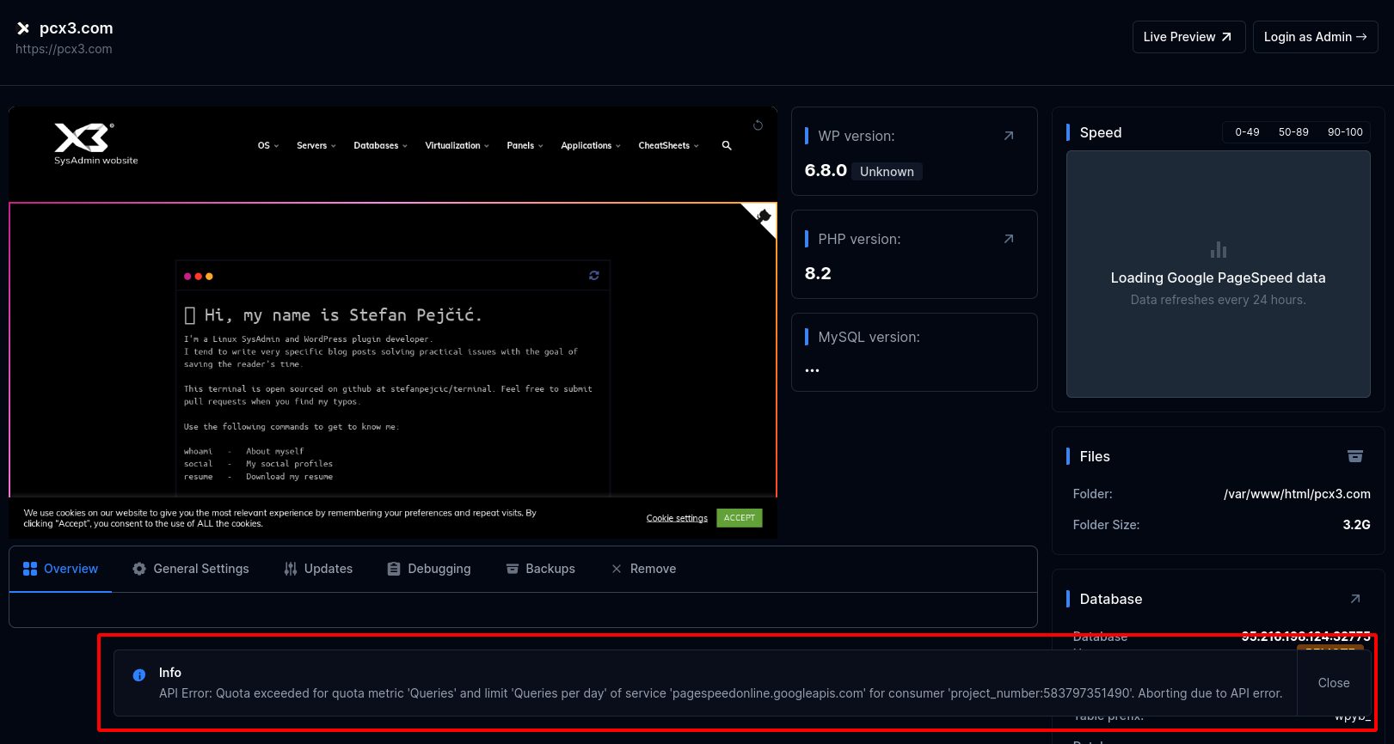Click the Cookie settings link
Screen dimensions: 1394x744
click(x=677, y=518)
